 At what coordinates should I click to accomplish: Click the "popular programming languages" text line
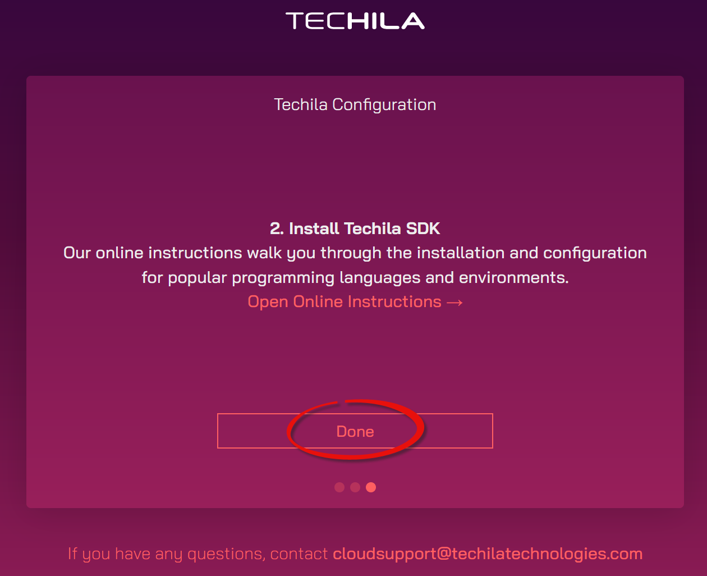point(355,278)
